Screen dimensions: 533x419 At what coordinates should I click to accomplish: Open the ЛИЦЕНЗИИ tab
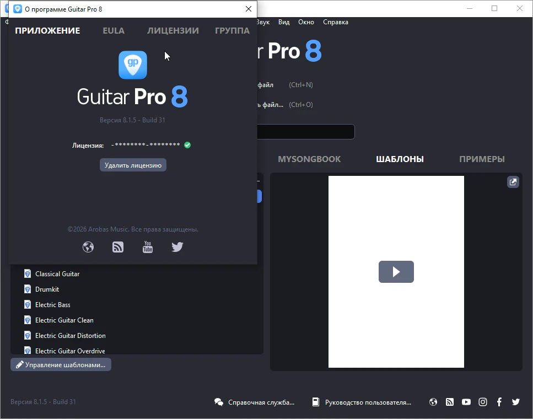[x=173, y=31]
